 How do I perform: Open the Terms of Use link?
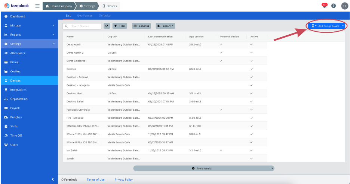point(96,180)
